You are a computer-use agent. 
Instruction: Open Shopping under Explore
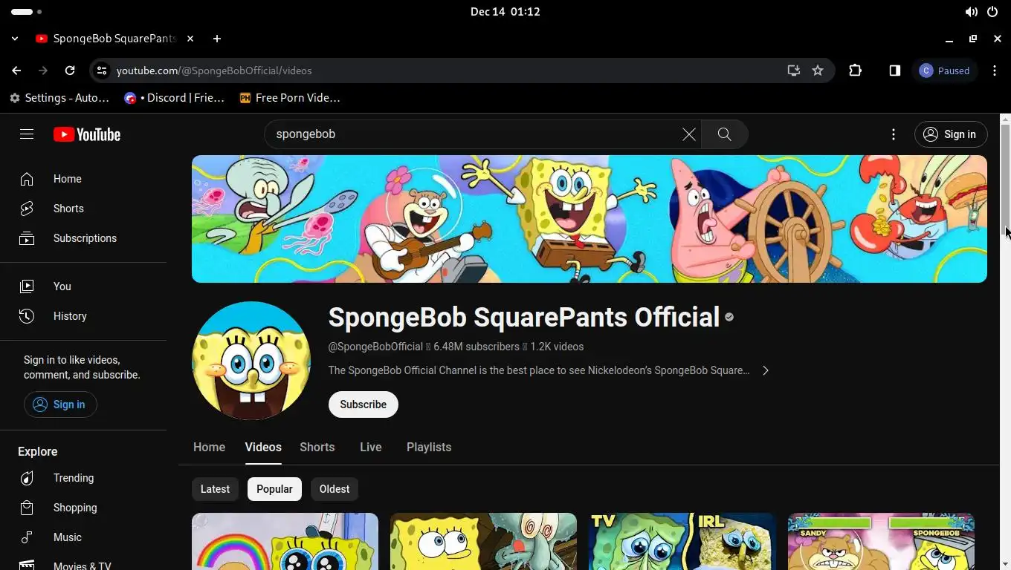[x=83, y=508]
